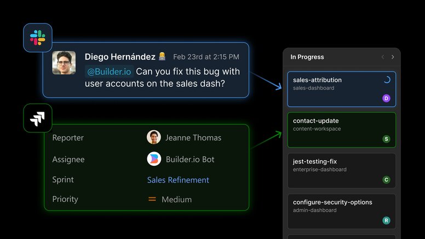This screenshot has width=425, height=239.
Task: Open Diego Hernández's profile photo
Action: coord(64,62)
